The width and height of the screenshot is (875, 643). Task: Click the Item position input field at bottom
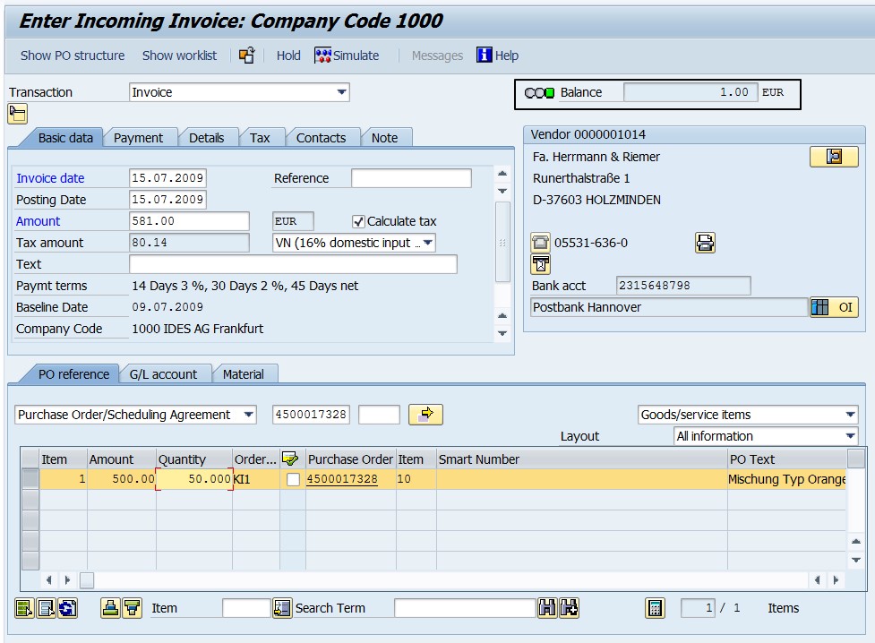point(246,608)
